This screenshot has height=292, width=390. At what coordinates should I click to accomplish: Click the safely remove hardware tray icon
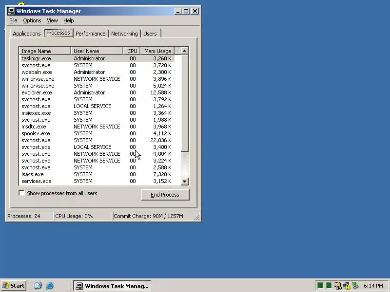pyautogui.click(x=355, y=286)
